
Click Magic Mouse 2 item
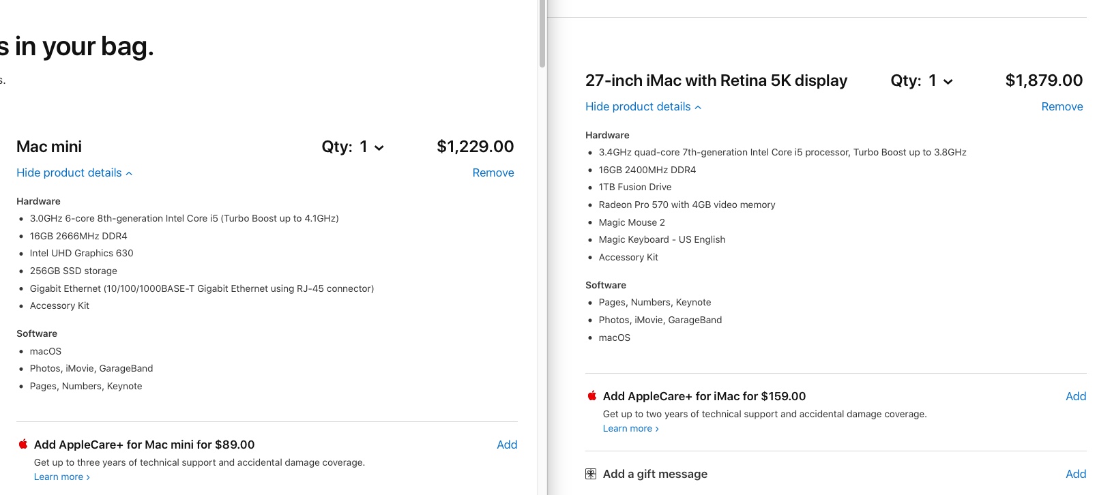632,223
